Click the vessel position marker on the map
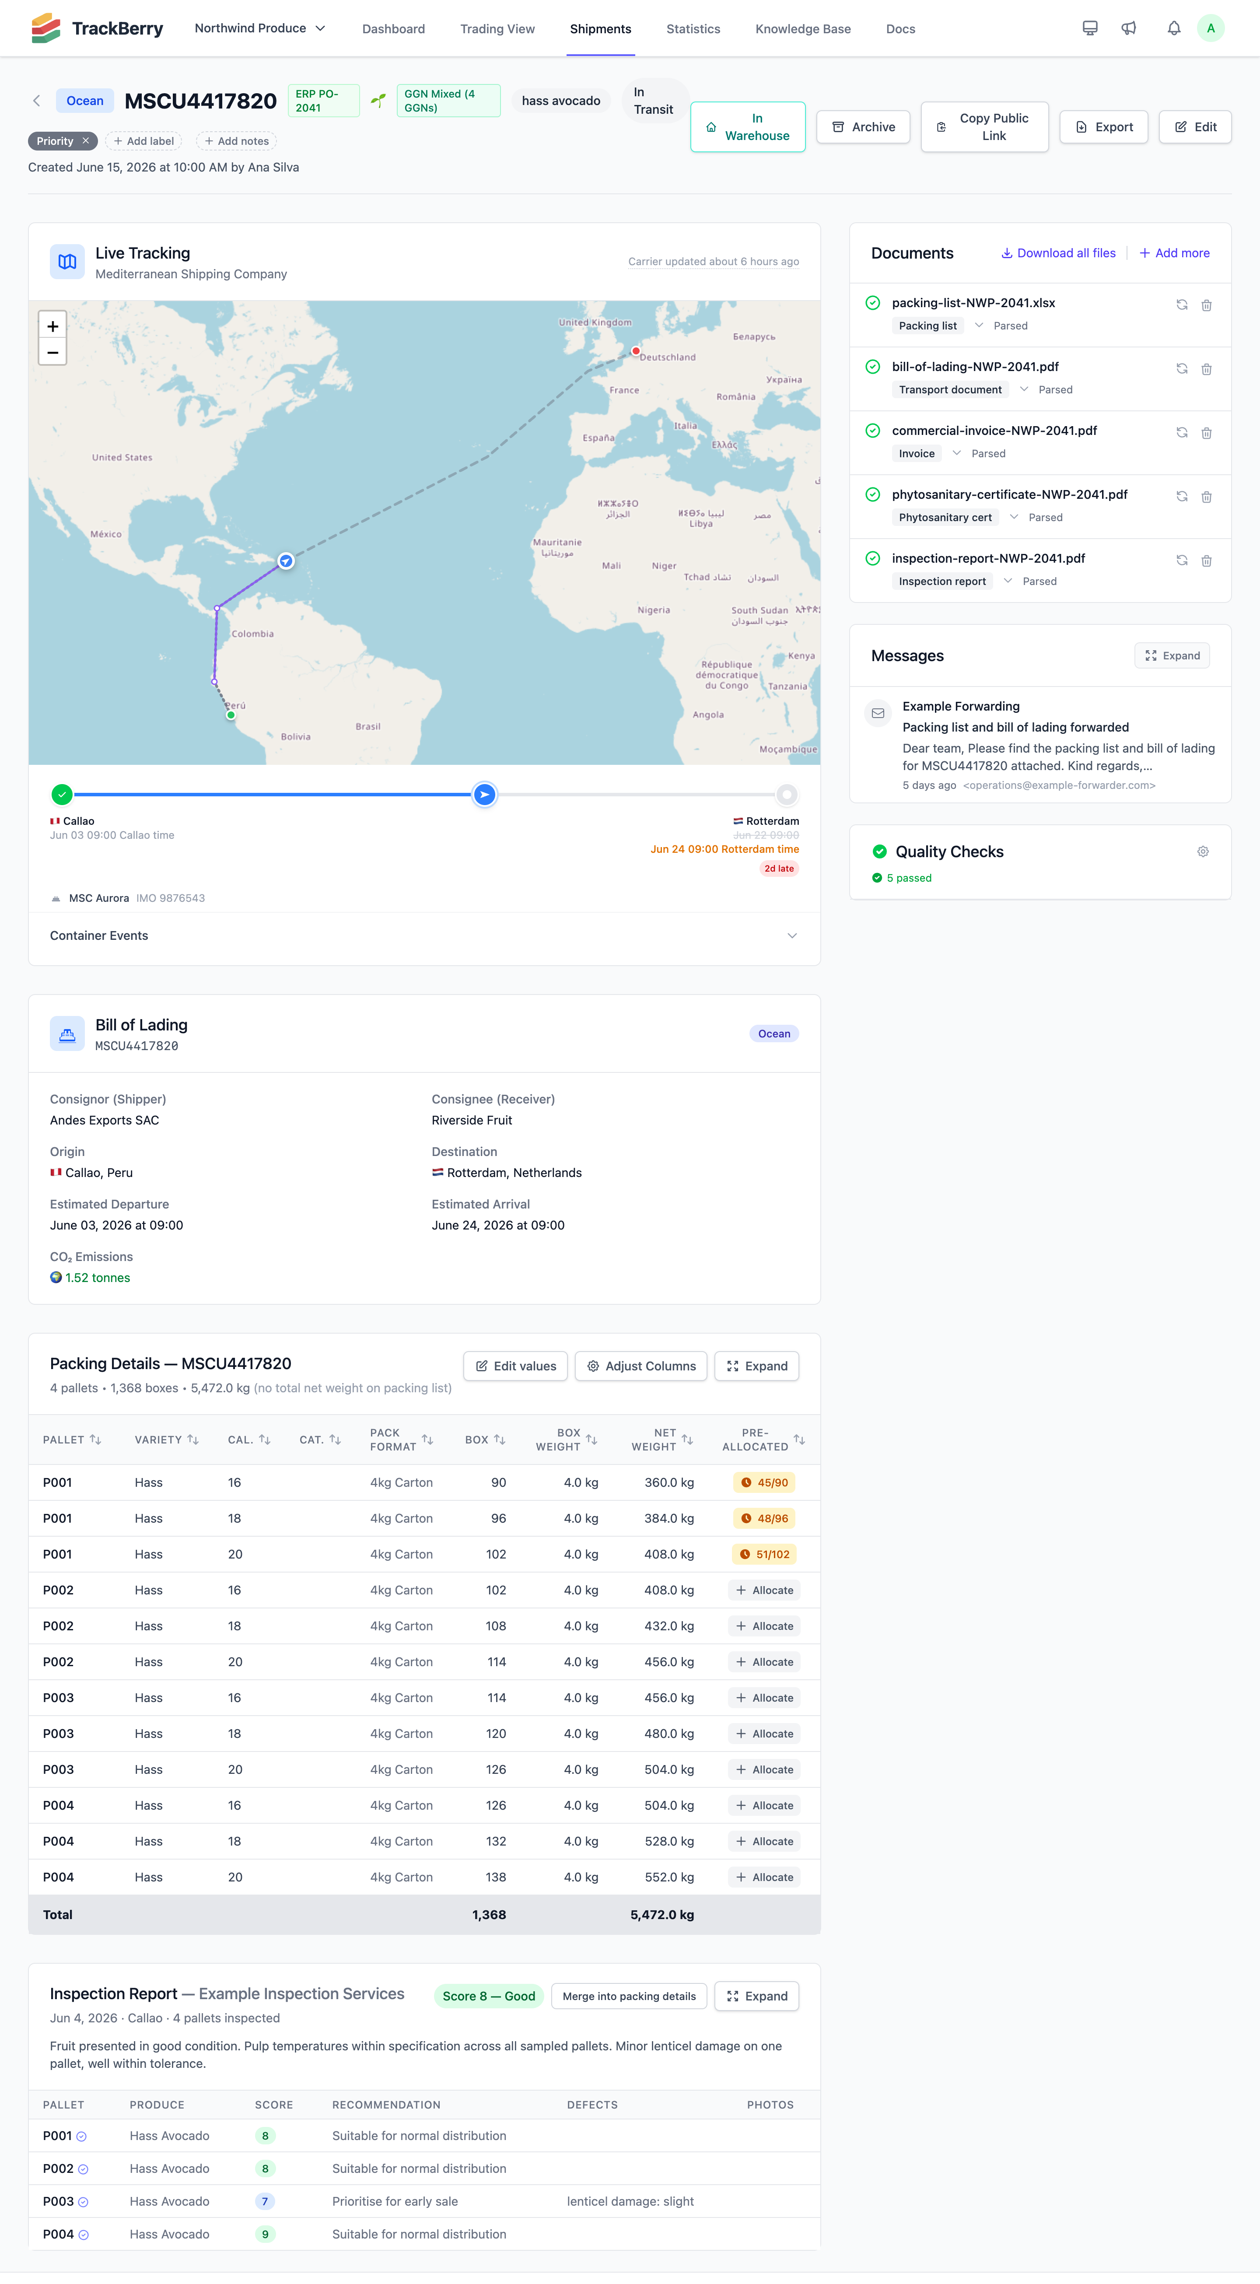 point(286,560)
